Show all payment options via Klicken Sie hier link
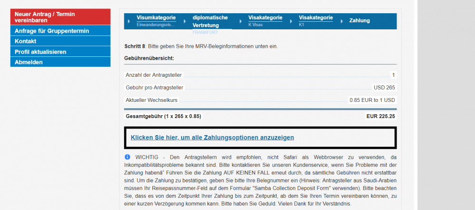The width and height of the screenshot is (475, 210). pyautogui.click(x=212, y=137)
